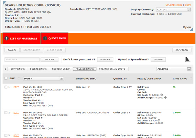Viewport: 196px width, 138px height.
Task: Open EDIT link for line 2
Action: 16,112
